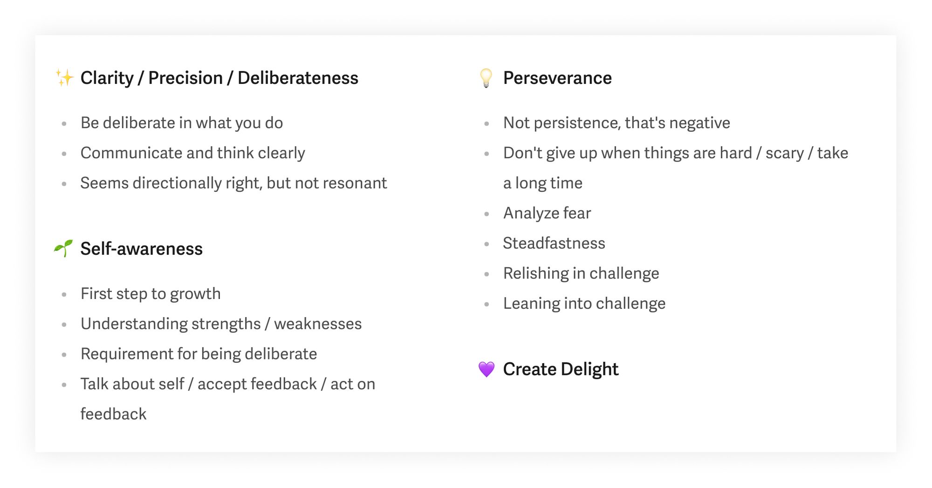Click 'Leaning into challenge' text
Viewport: 932px width, 488px height.
tap(584, 304)
